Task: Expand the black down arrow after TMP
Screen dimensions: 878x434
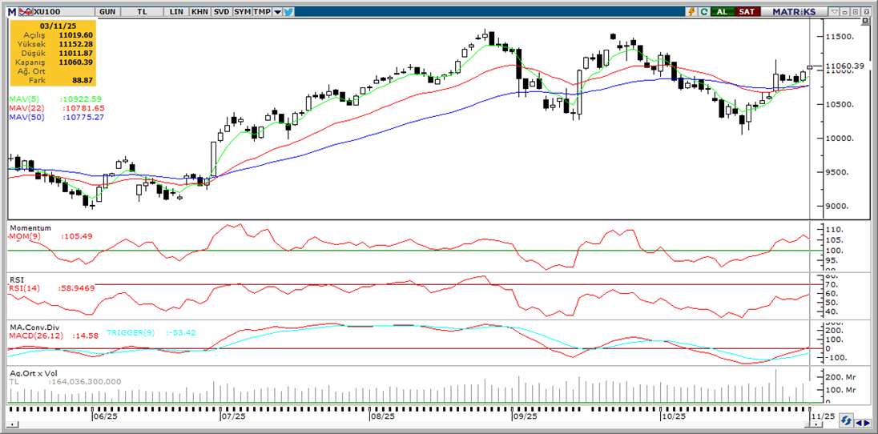Action: [x=277, y=12]
